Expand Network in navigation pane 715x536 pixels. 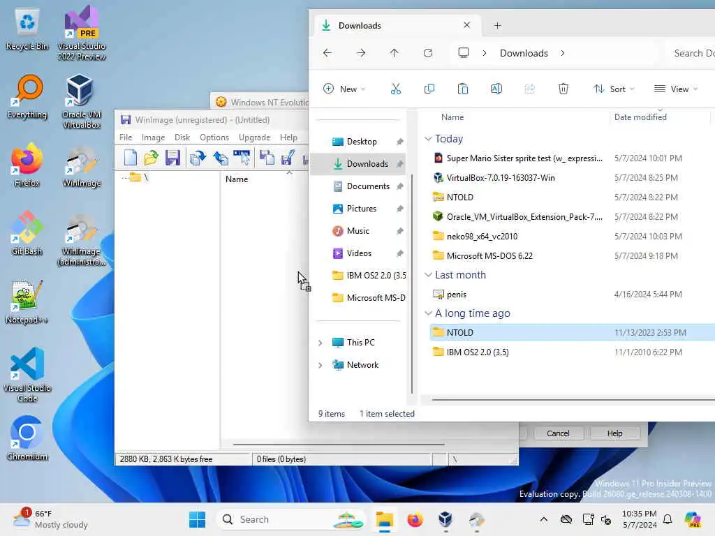pos(320,365)
